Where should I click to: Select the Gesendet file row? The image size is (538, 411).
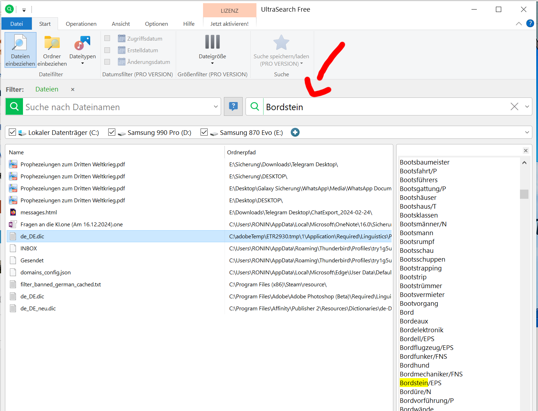199,260
